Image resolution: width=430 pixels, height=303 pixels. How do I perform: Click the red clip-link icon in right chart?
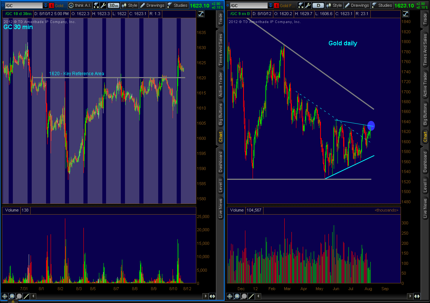(x=276, y=5)
